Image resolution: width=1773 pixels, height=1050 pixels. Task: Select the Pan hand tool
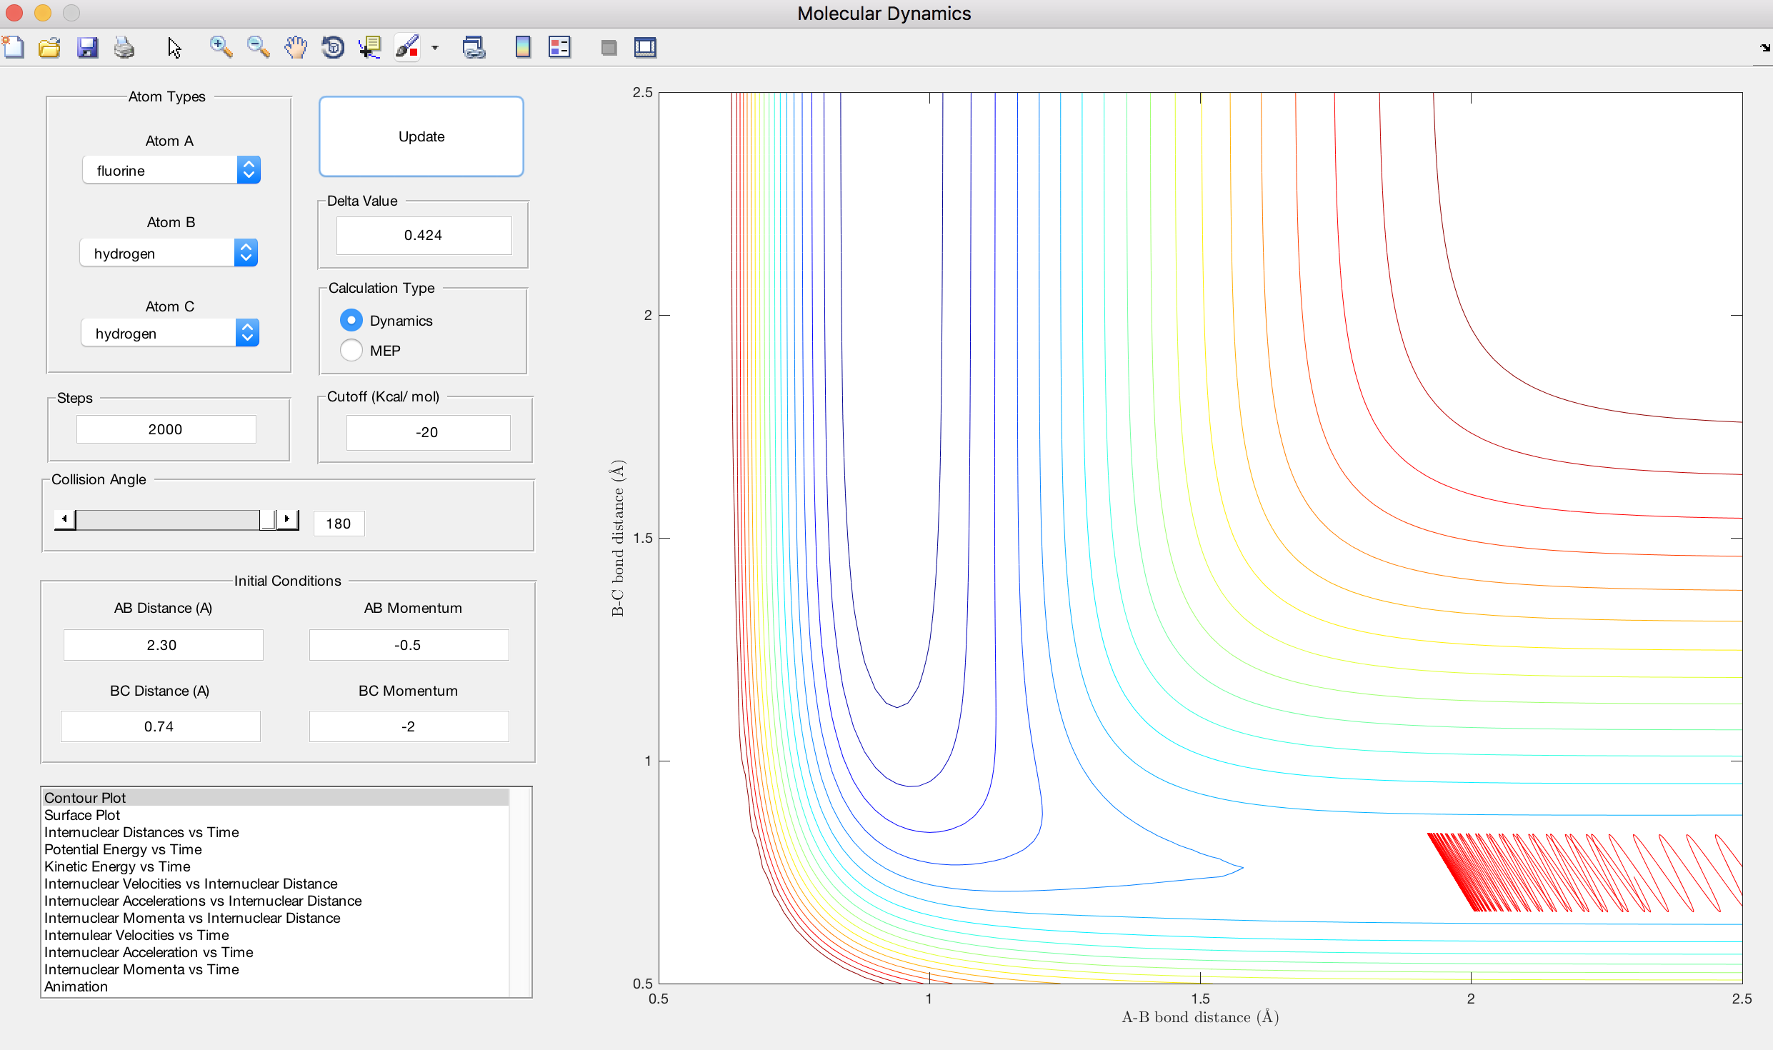pos(295,48)
